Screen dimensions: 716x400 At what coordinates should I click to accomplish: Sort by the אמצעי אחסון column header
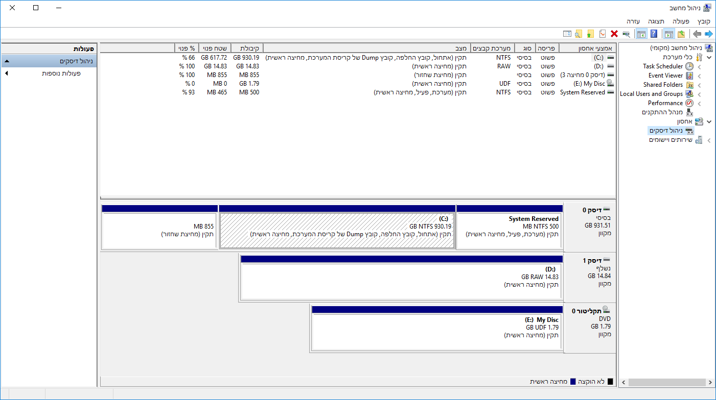coord(587,48)
